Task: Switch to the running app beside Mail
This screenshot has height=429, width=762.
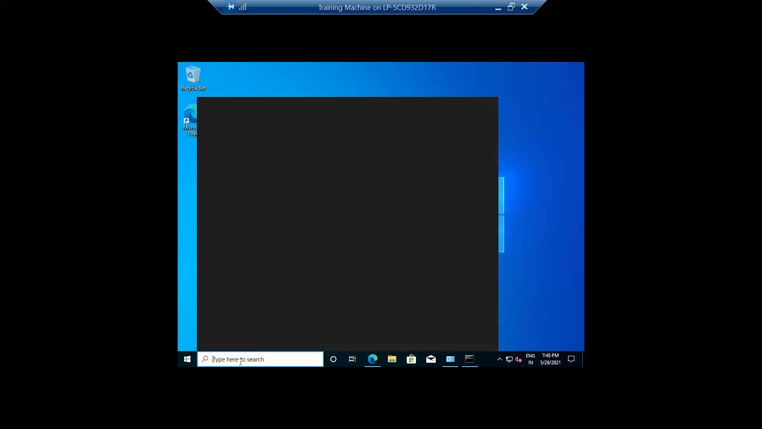Action: click(450, 359)
